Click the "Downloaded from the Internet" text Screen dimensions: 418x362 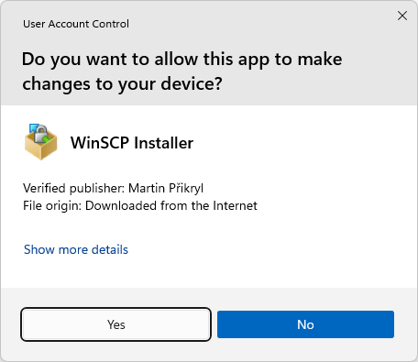171,205
